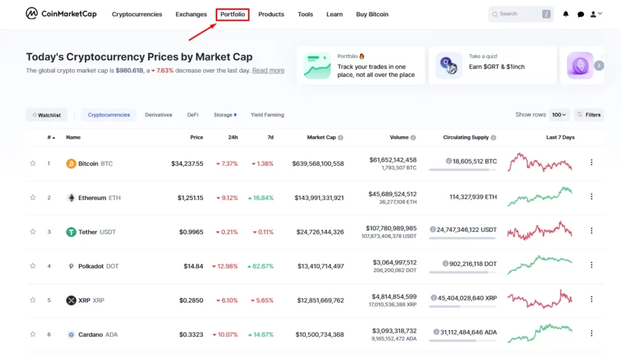Image resolution: width=621 pixels, height=355 pixels.
Task: Open the notifications bell icon
Action: pyautogui.click(x=566, y=14)
